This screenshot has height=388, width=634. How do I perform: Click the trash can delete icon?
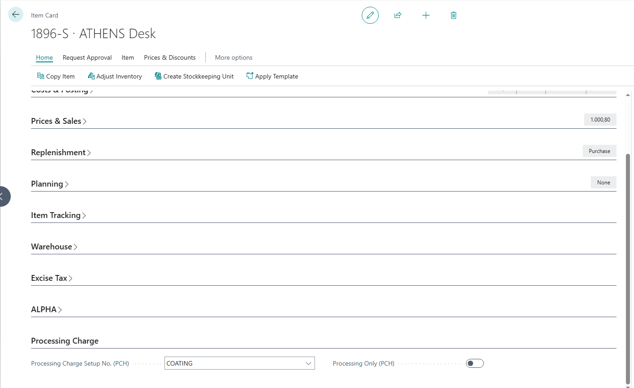[x=453, y=15]
